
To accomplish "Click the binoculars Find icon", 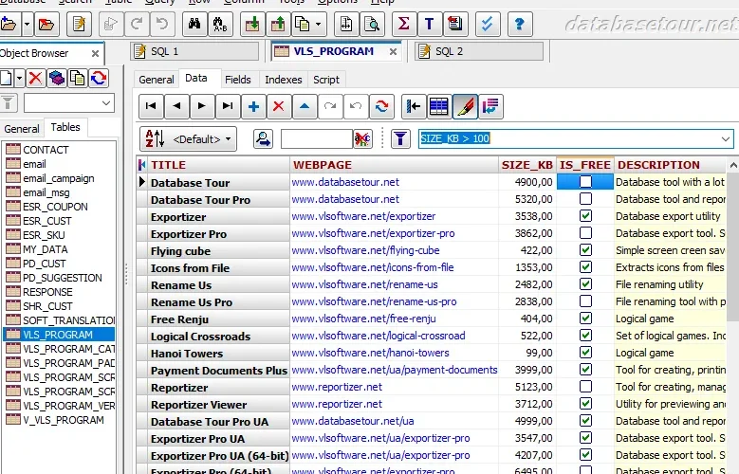I will (194, 24).
